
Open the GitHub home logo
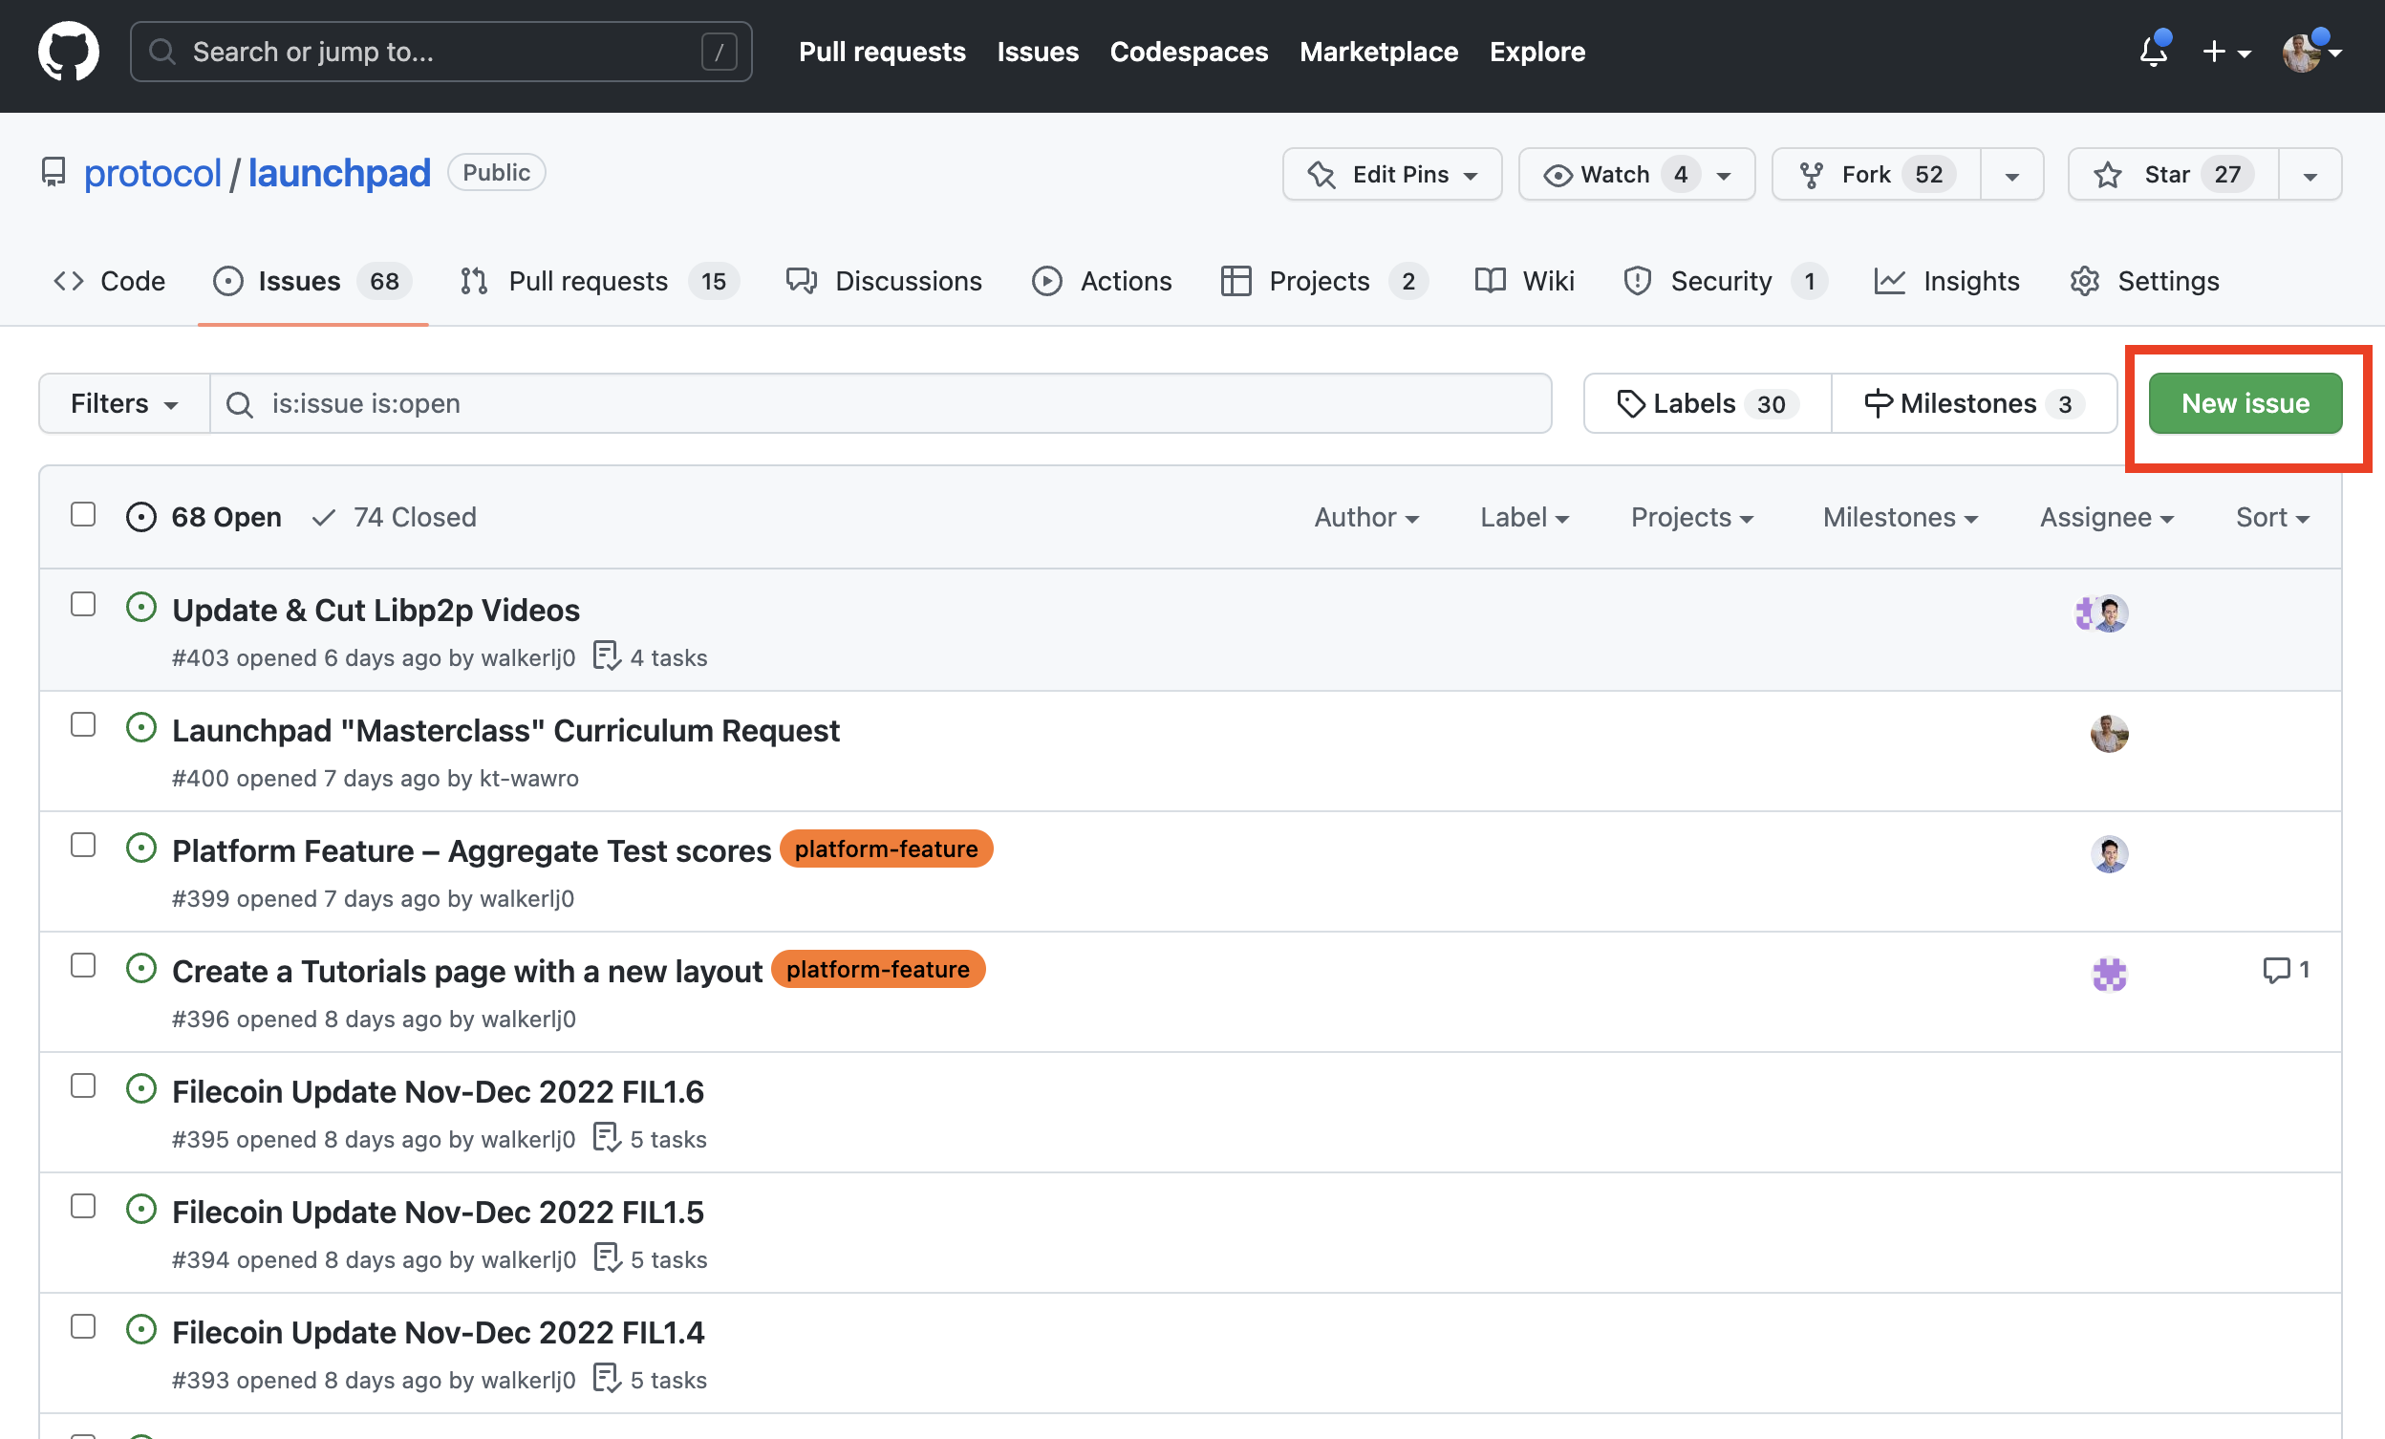(69, 52)
